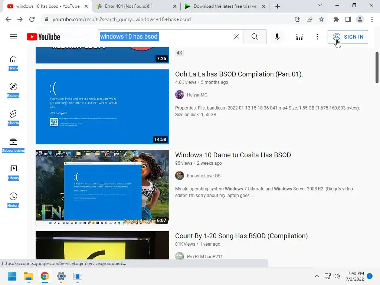Open volume control in system tray
Image resolution: width=380 pixels, height=285 pixels.
tap(337, 276)
